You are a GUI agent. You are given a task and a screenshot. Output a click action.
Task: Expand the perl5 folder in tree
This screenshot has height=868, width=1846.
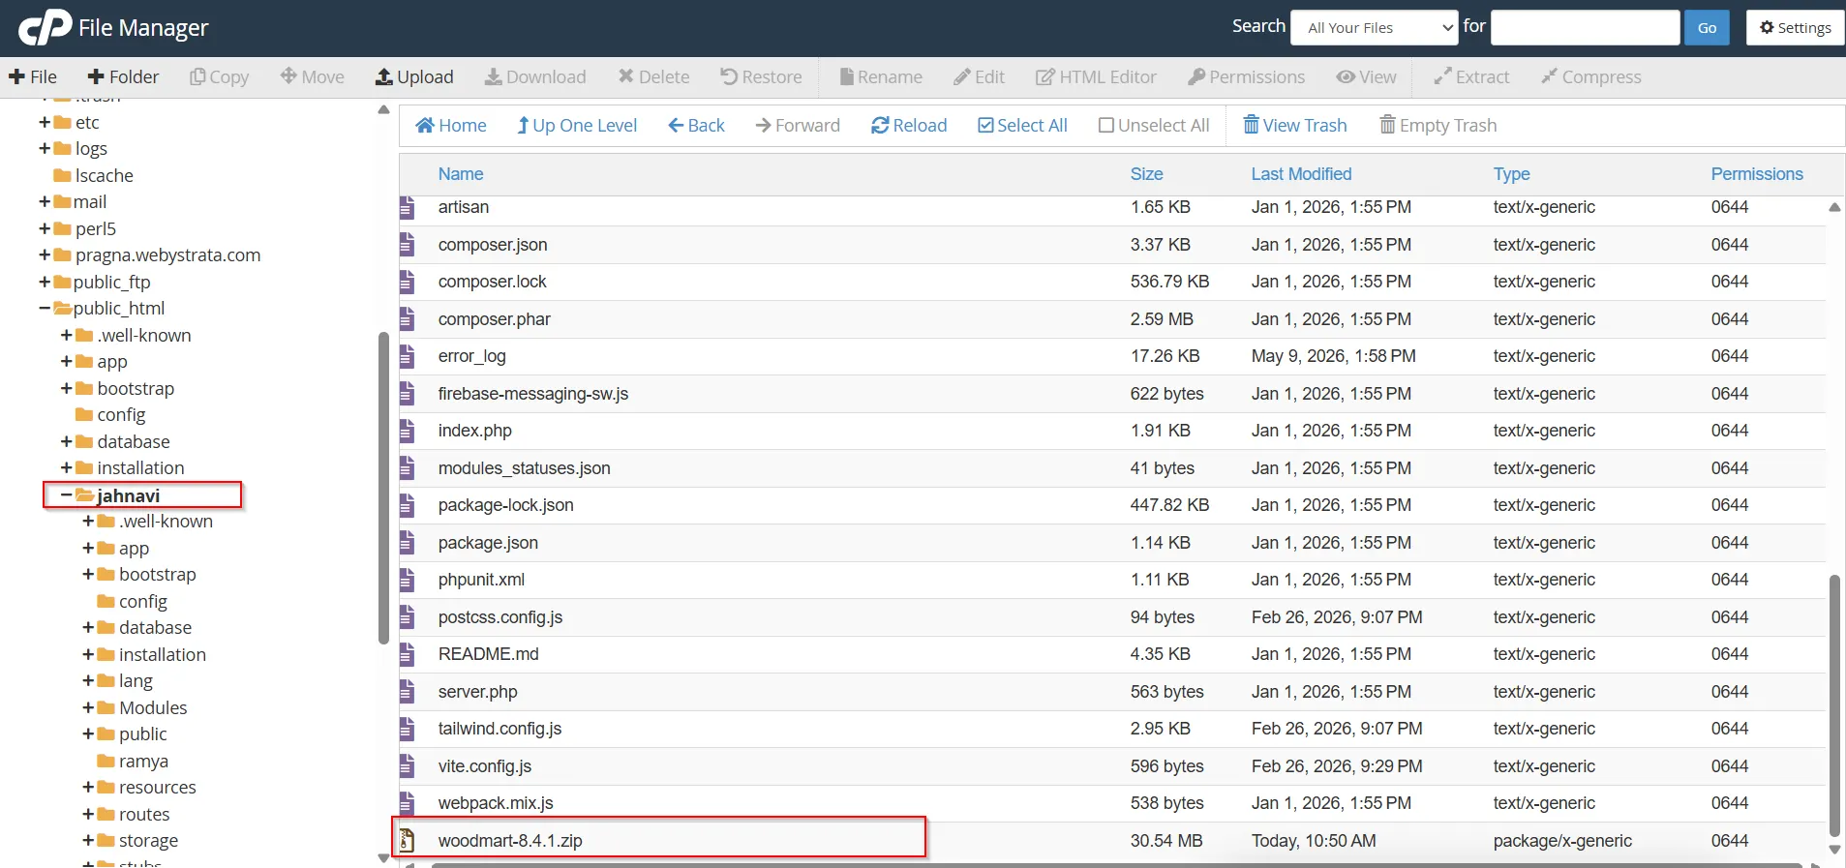point(45,228)
